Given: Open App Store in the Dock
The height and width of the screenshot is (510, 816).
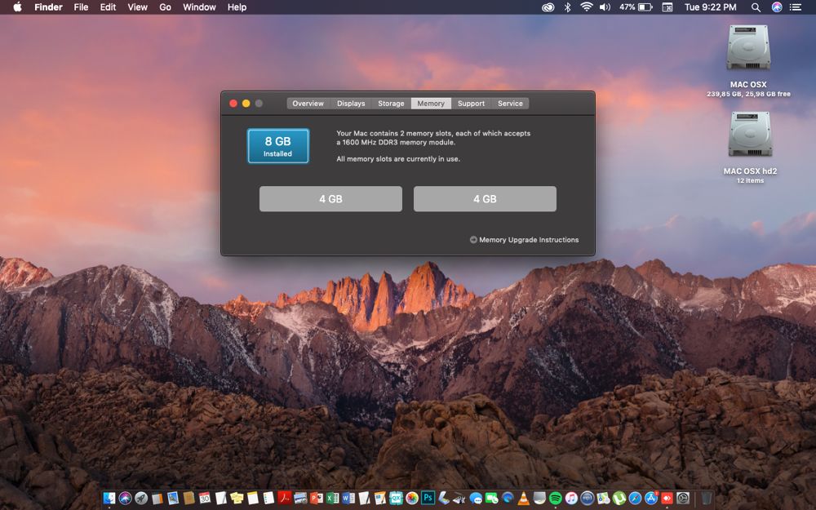Looking at the screenshot, I should [651, 498].
